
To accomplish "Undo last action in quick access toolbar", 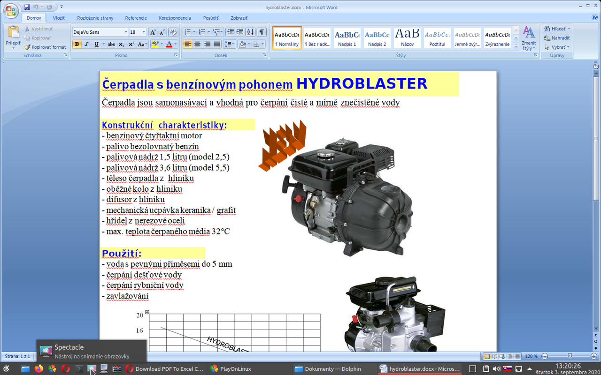I will [x=36, y=7].
